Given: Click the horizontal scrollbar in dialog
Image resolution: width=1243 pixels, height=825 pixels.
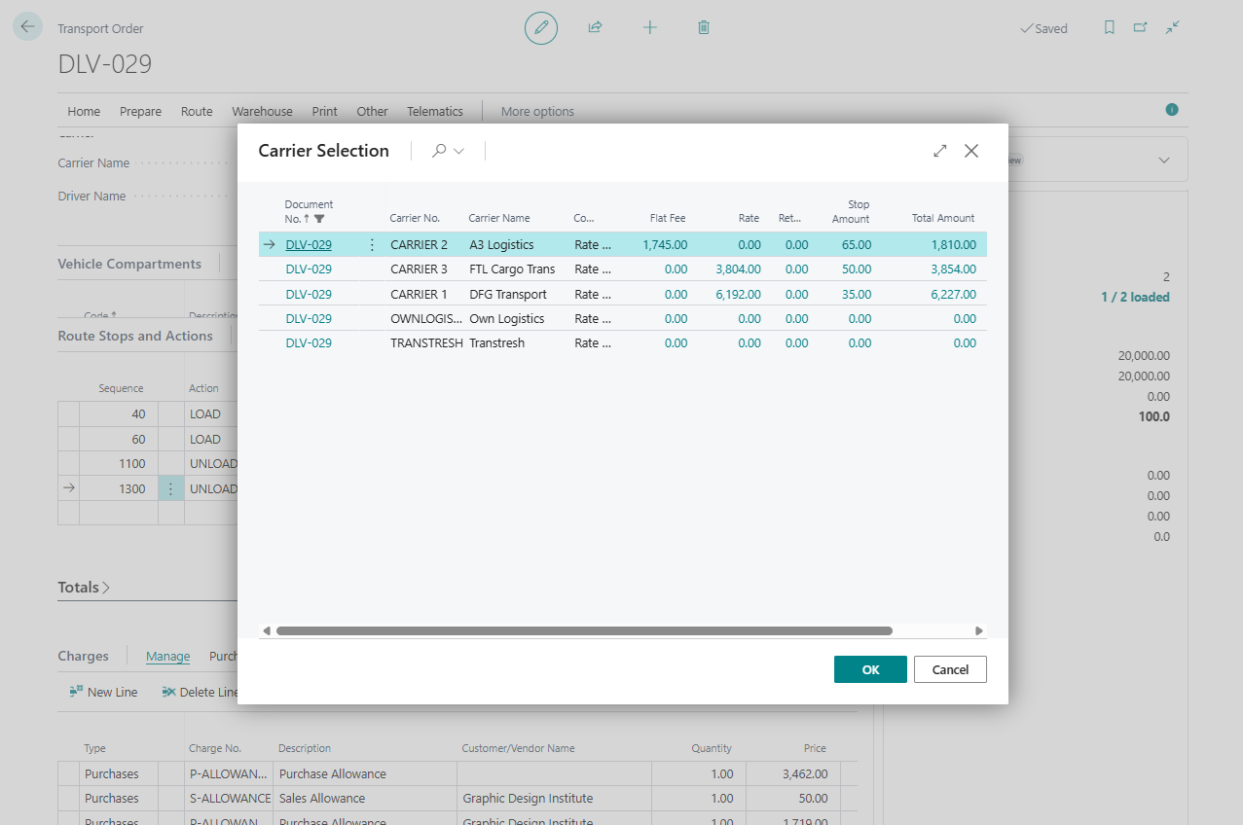Looking at the screenshot, I should click(584, 631).
